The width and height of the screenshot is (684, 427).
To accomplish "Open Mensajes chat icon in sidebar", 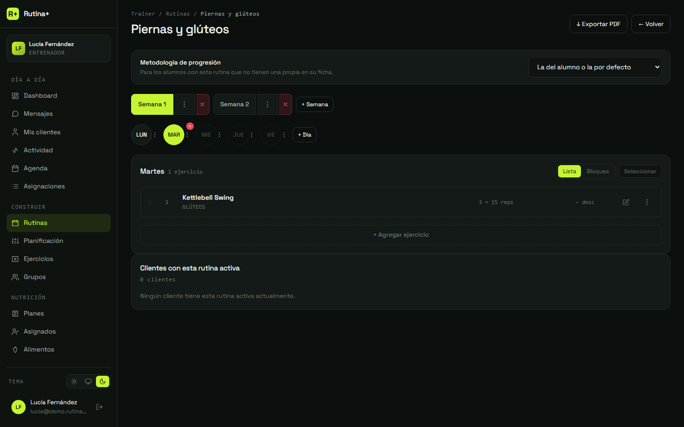I will (x=15, y=114).
